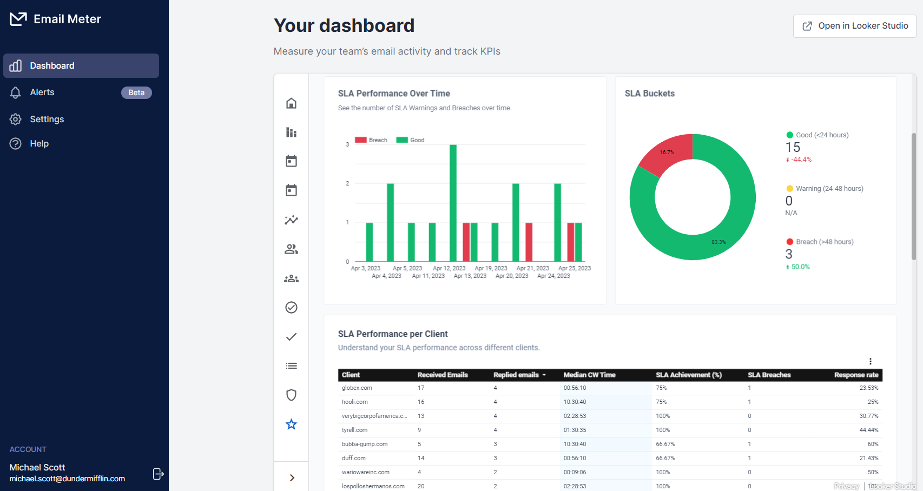Select the team group report page icon

291,278
